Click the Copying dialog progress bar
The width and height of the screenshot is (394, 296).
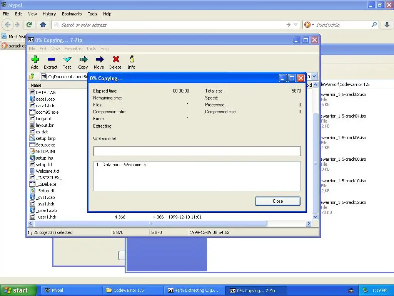click(x=197, y=151)
